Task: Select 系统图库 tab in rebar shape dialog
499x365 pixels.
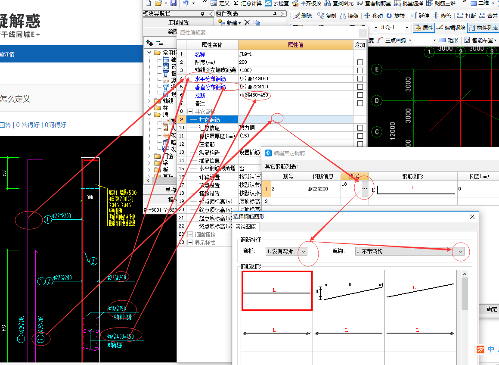Action: click(x=246, y=227)
